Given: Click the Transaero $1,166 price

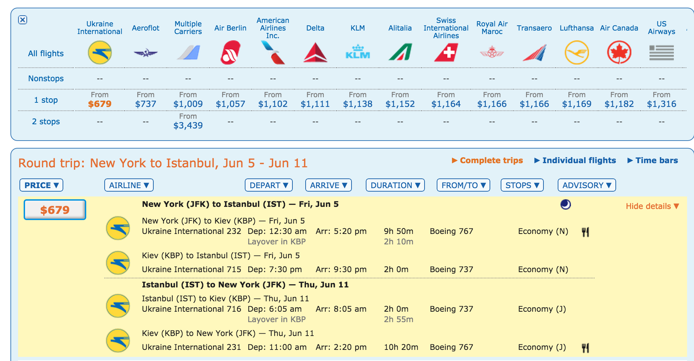Looking at the screenshot, I should click(x=534, y=104).
